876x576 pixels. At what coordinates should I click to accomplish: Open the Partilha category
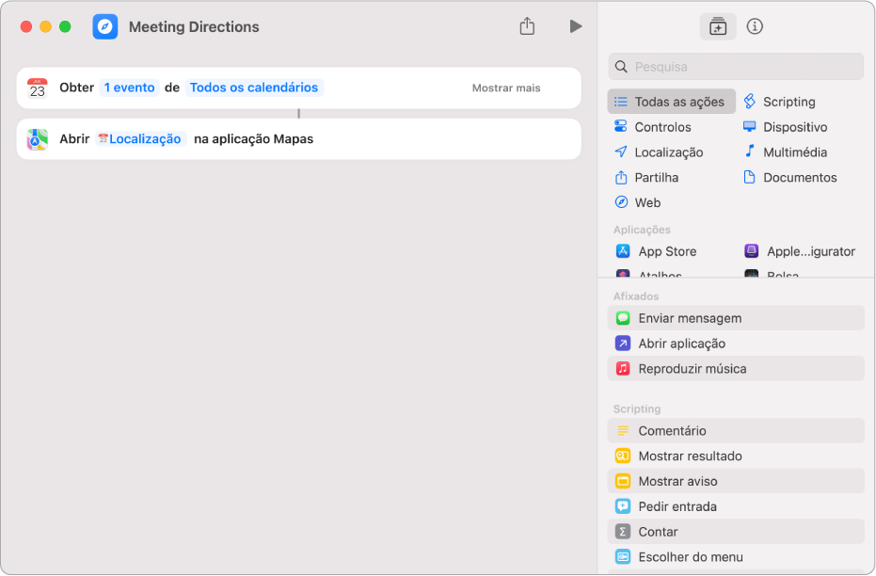point(646,177)
